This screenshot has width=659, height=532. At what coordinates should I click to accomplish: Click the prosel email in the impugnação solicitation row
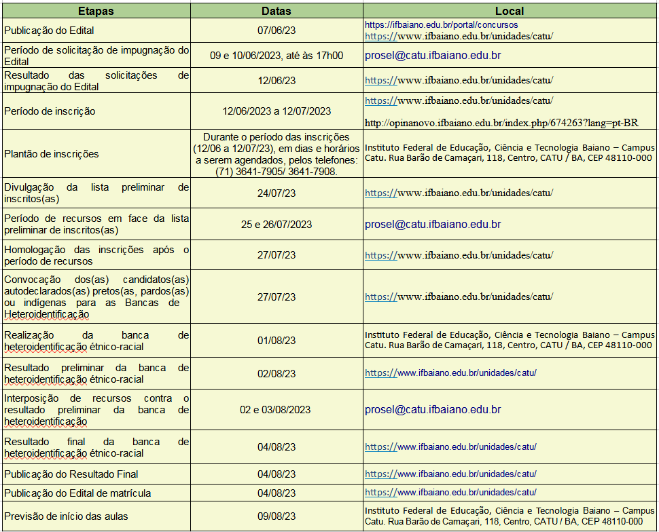click(x=433, y=56)
